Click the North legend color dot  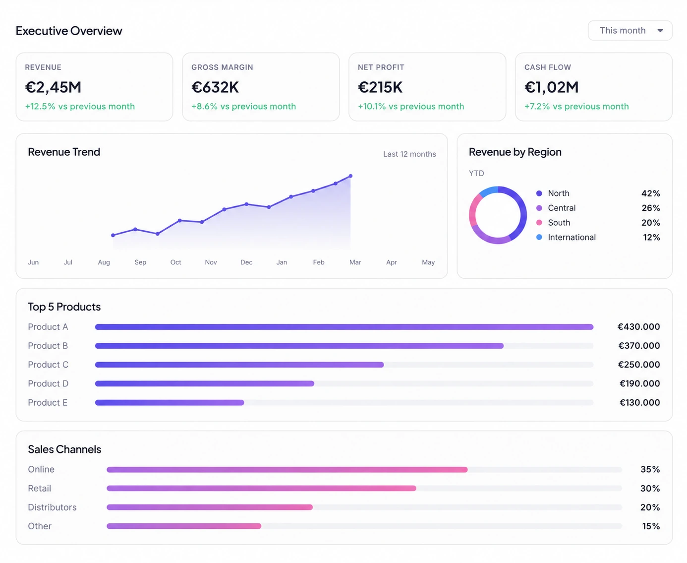(x=539, y=193)
